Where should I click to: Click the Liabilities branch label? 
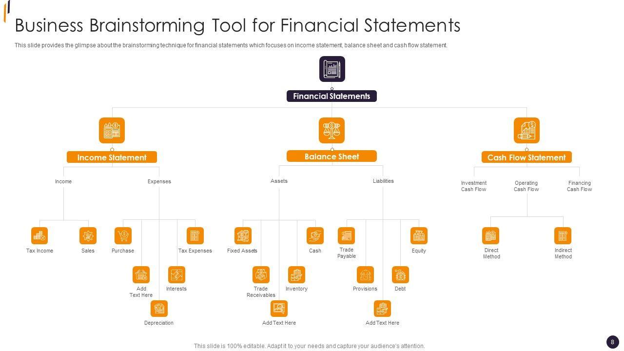[383, 181]
